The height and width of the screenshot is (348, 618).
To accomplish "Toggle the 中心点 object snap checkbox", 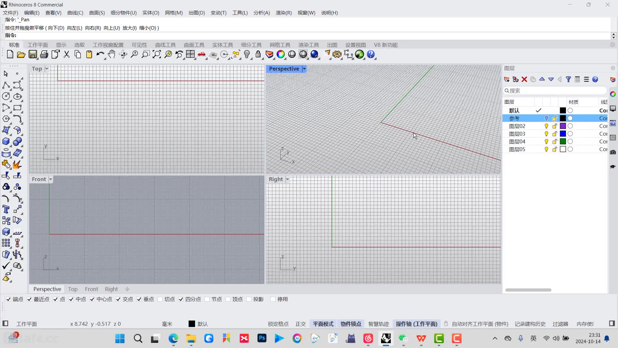I will [x=92, y=299].
